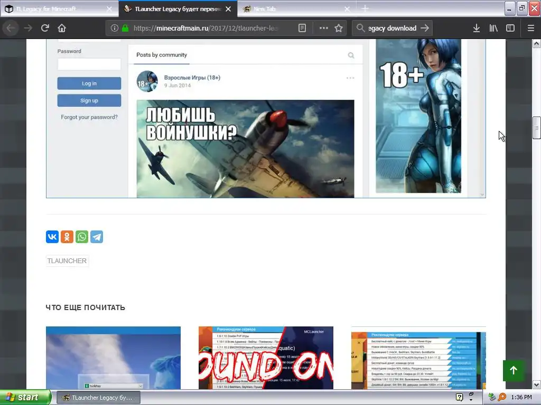The height and width of the screenshot is (405, 541).
Task: Open Forgot your password link
Action: click(89, 117)
